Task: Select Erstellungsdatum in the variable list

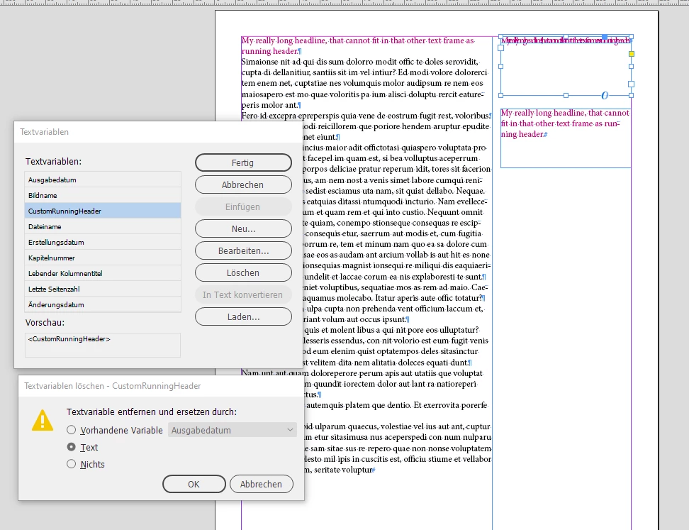Action: click(x=103, y=243)
